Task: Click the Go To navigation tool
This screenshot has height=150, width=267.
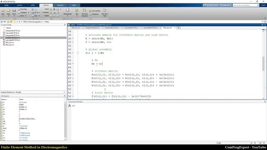Action: [x=35, y=12]
